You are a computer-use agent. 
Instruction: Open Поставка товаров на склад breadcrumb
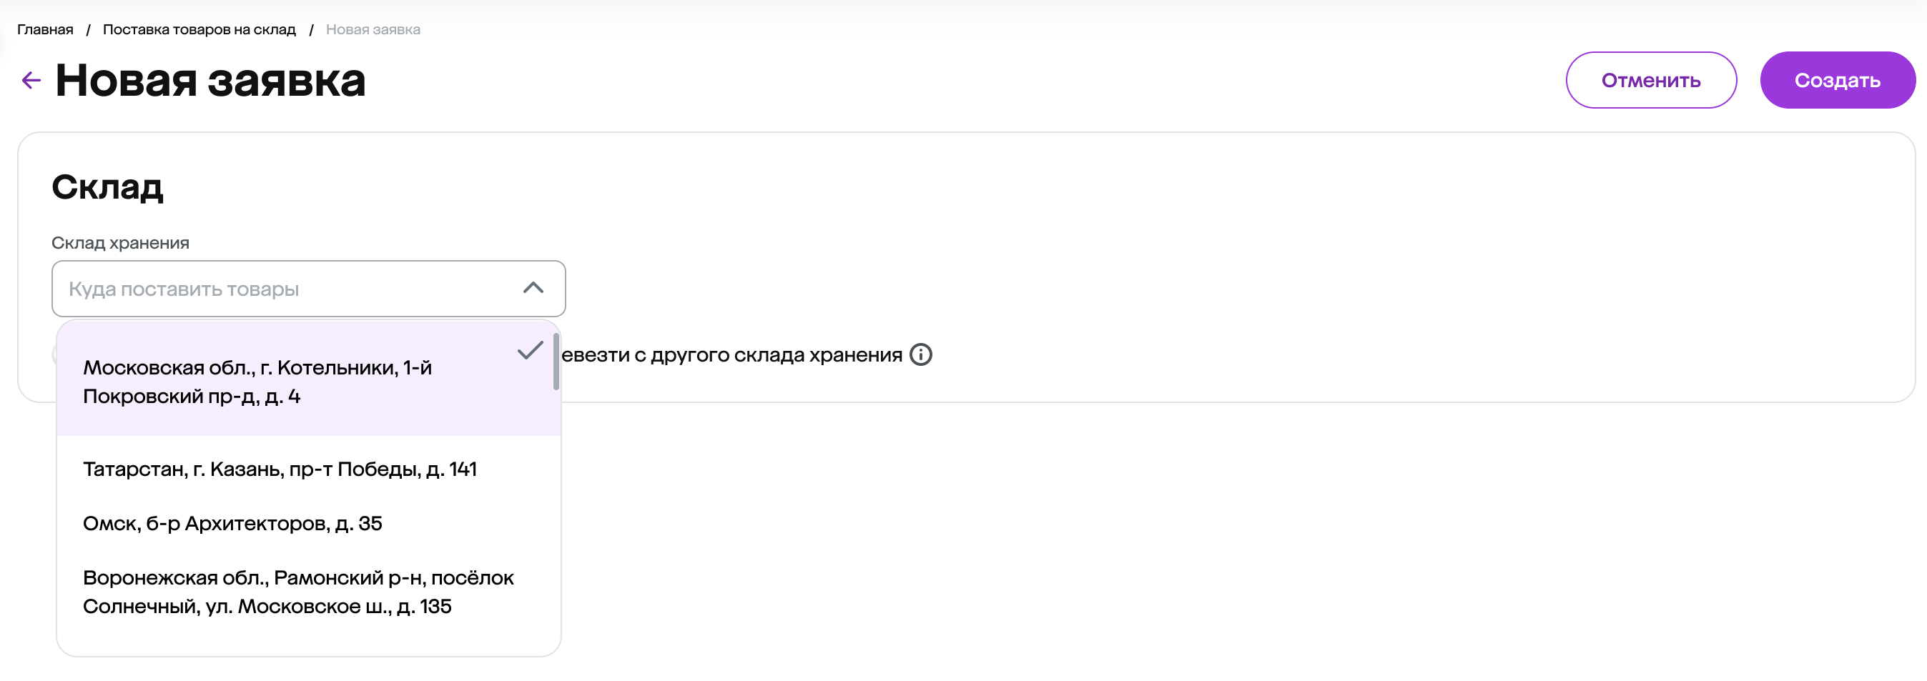199,29
